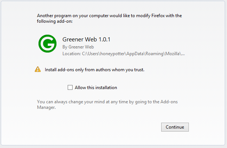Click the "By Greener Web" author line
Image resolution: width=227 pixels, height=148 pixels.
pos(78,47)
